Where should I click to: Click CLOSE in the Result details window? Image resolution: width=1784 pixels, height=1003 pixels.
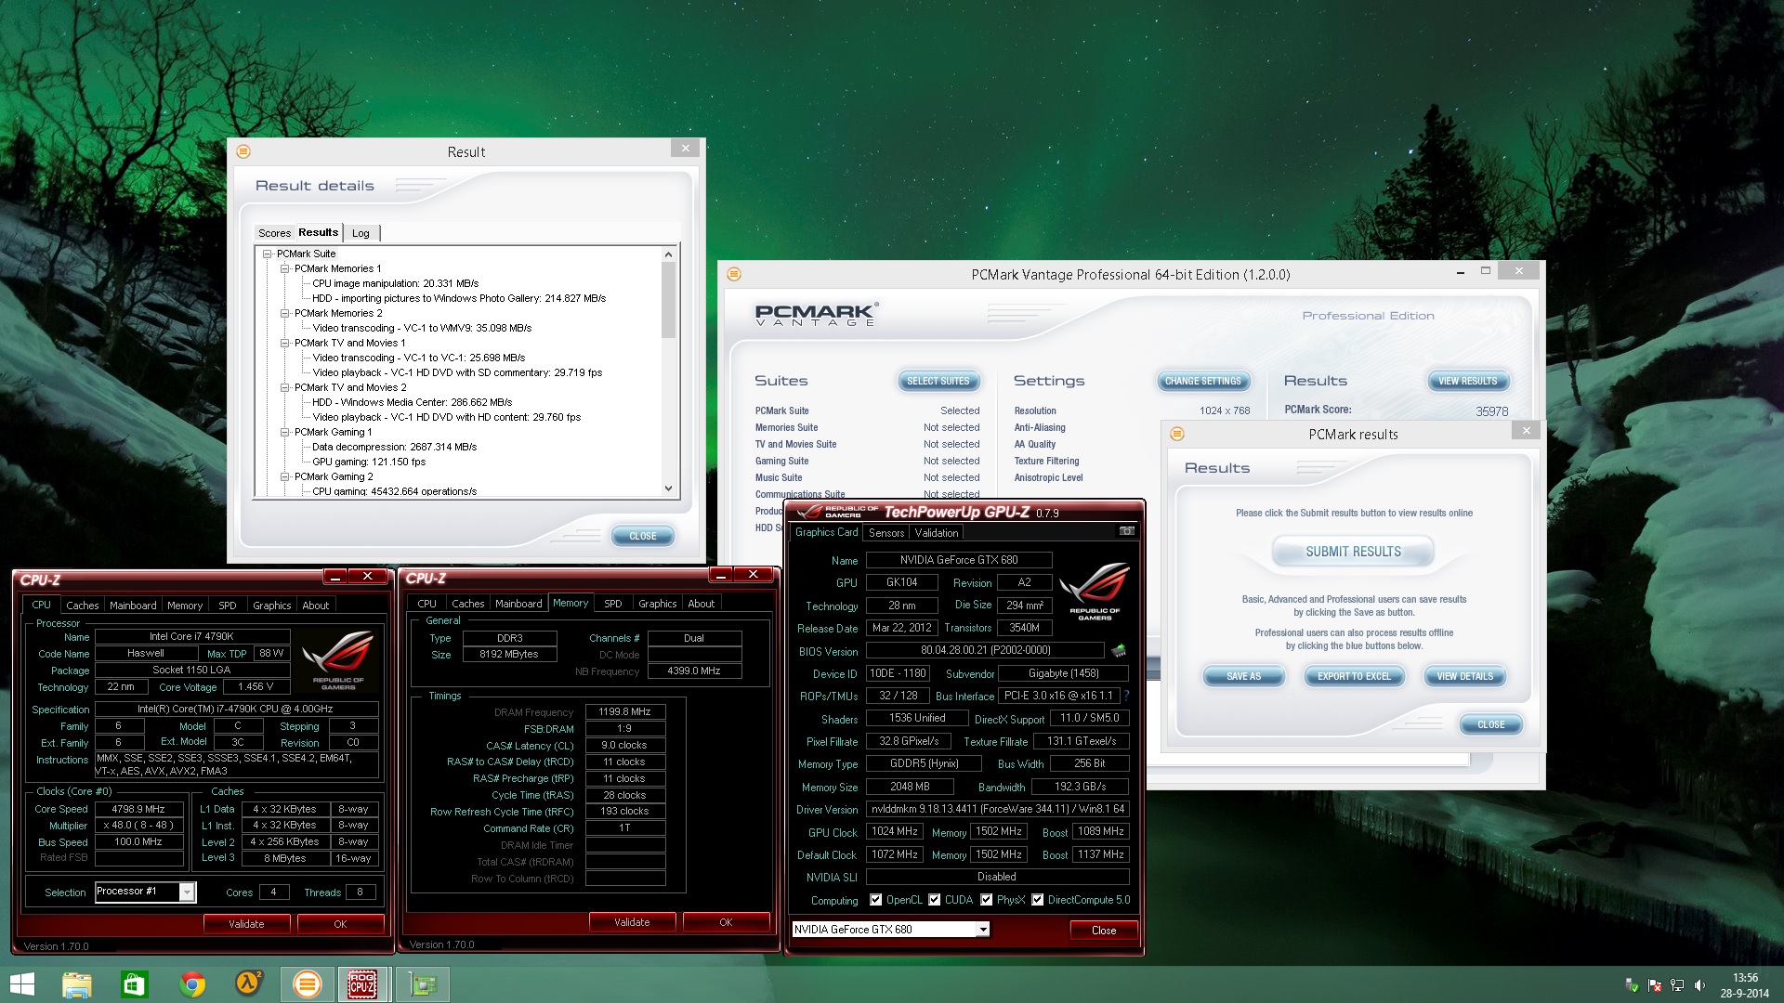[x=642, y=536]
